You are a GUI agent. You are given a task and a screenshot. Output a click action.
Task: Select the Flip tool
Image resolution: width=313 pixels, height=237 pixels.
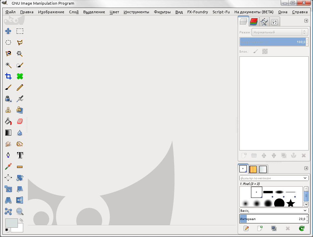click(x=20, y=200)
